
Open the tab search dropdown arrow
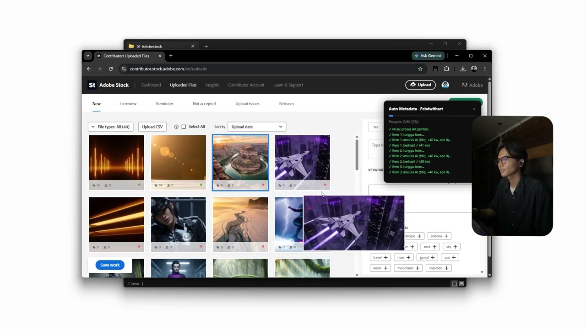88,56
